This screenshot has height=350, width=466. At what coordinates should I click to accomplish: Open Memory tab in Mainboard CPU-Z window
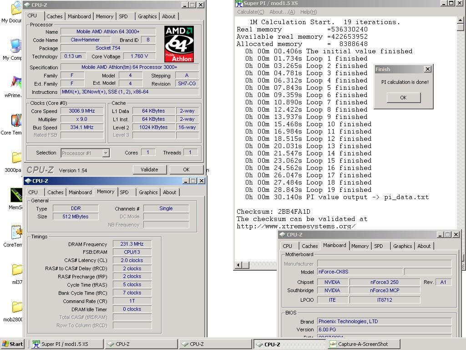[360, 246]
